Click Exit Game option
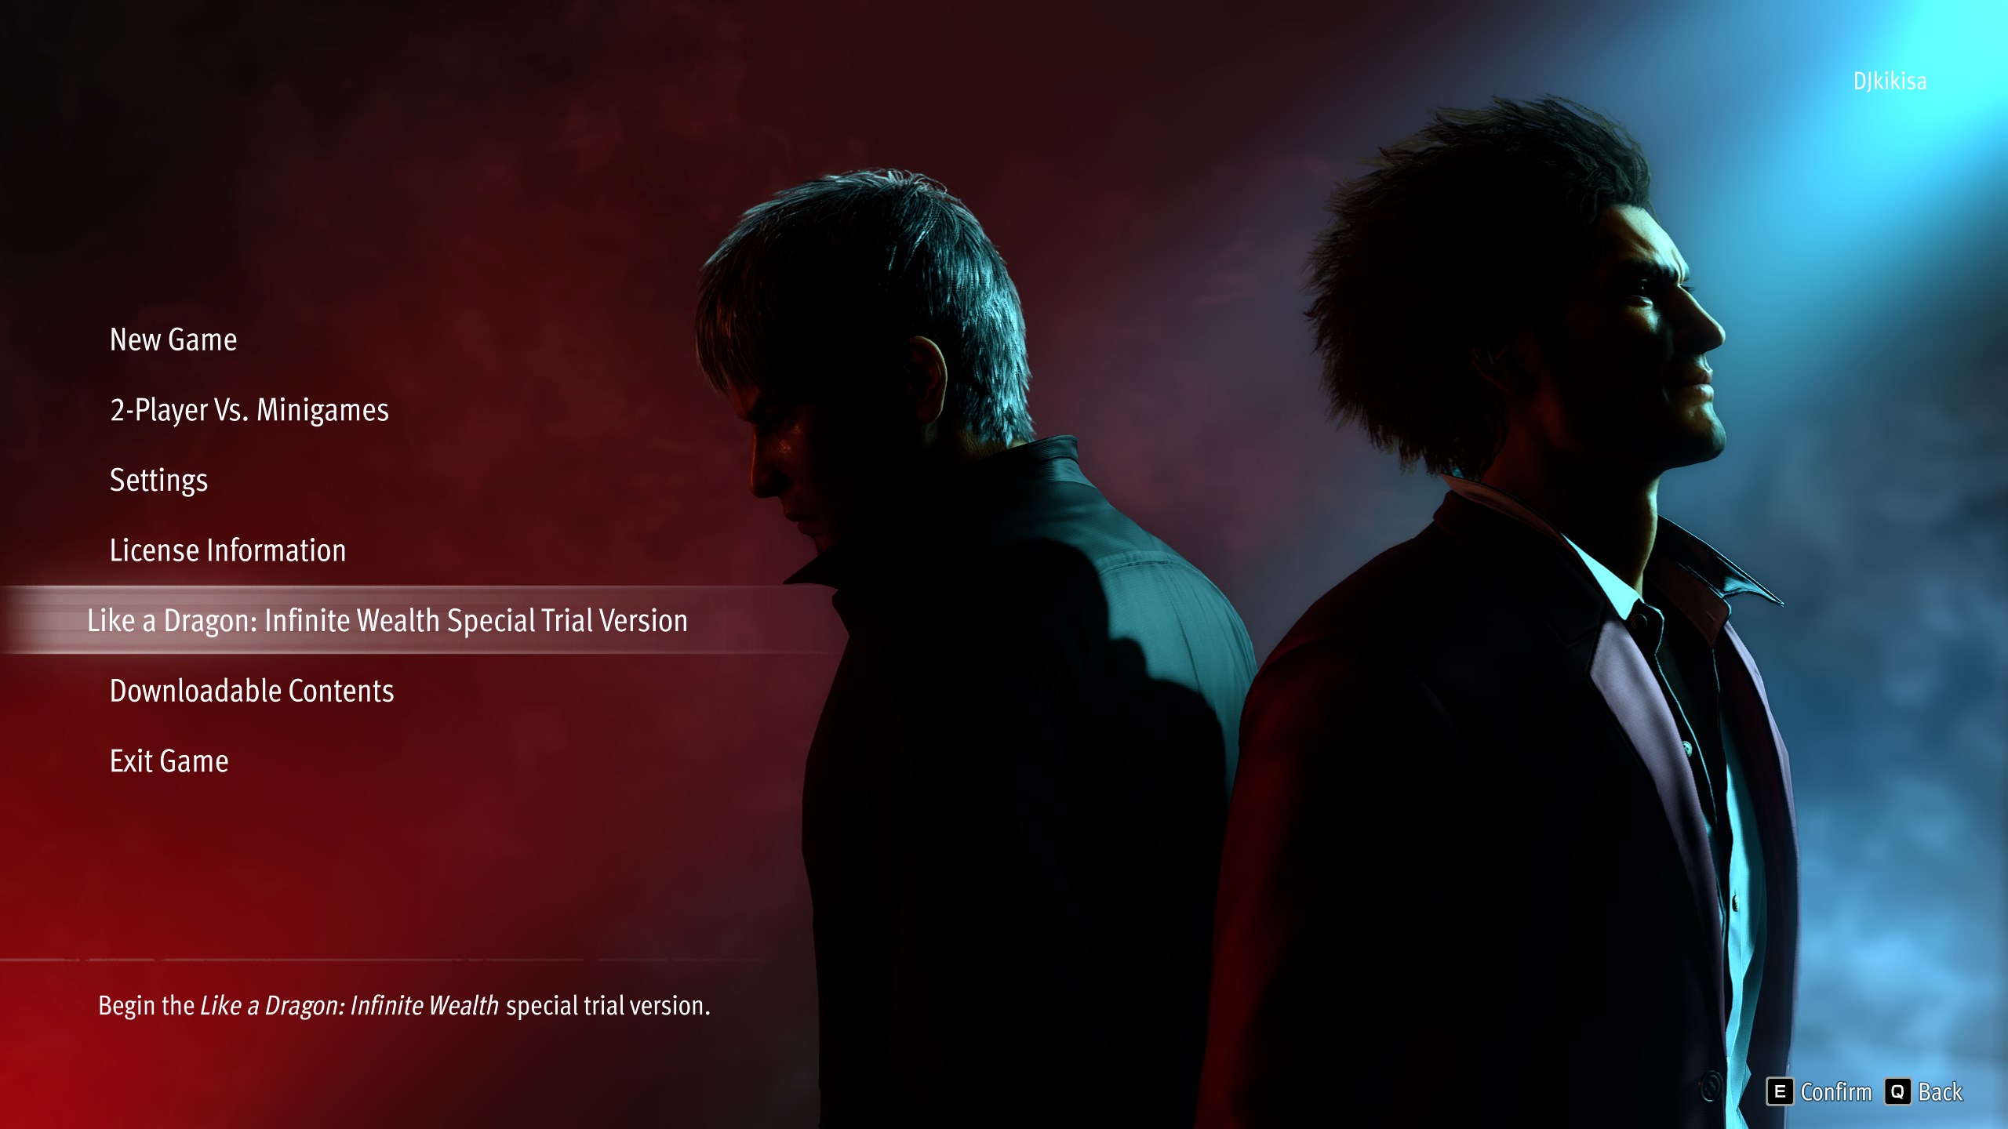Screen dimensions: 2008x1129 (169, 761)
